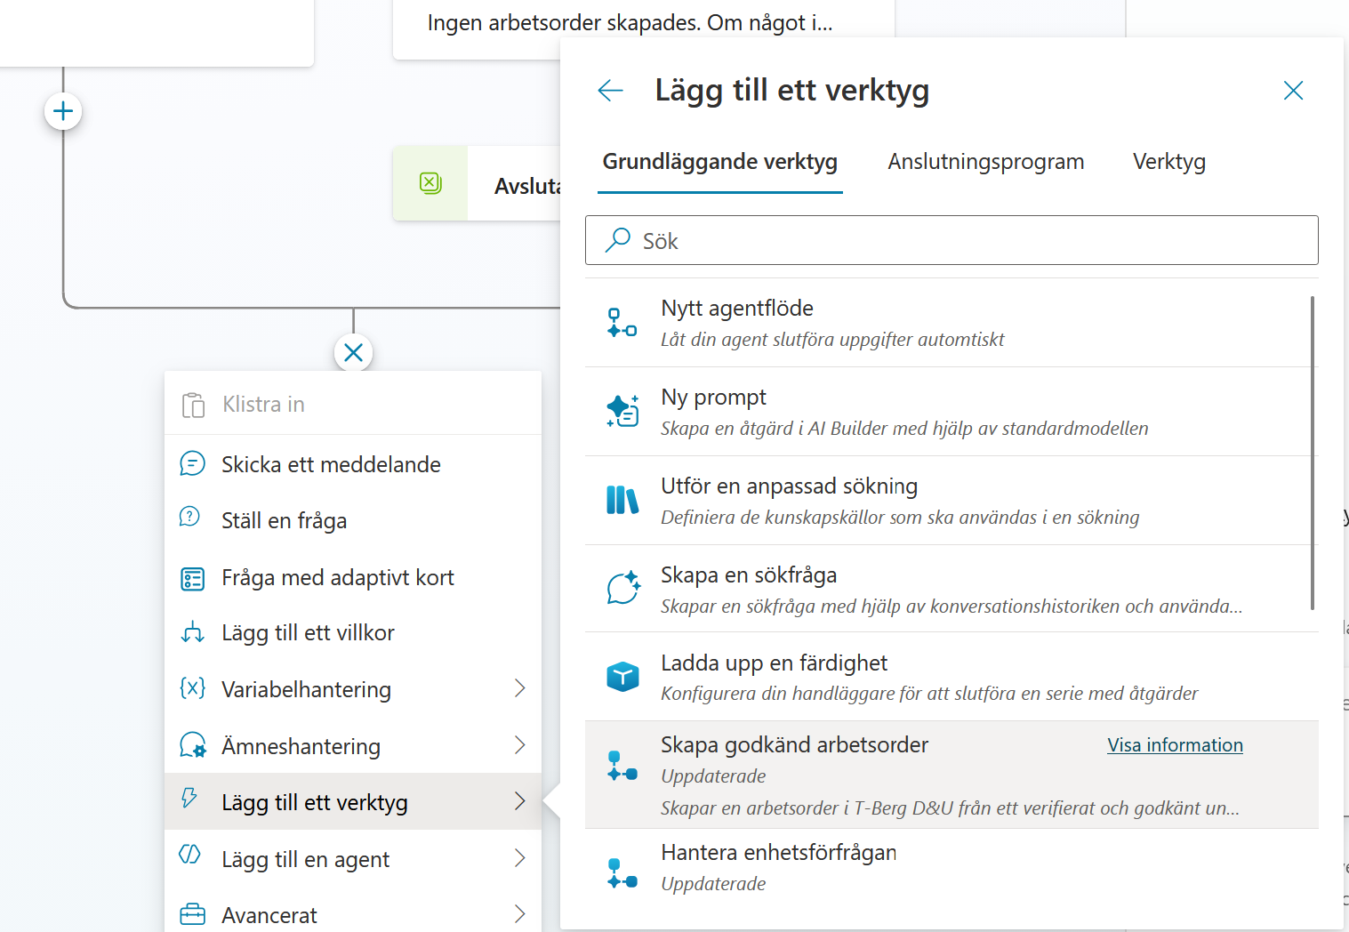This screenshot has width=1349, height=932.
Task: Click the Lägg till ett villkor branch icon
Action: pos(192,632)
